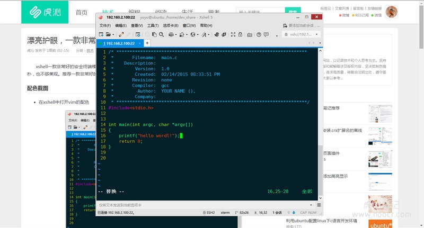Image resolution: width=424 pixels, height=228 pixels.
Task: Click the plus button to add a tab
Action: [x=147, y=43]
